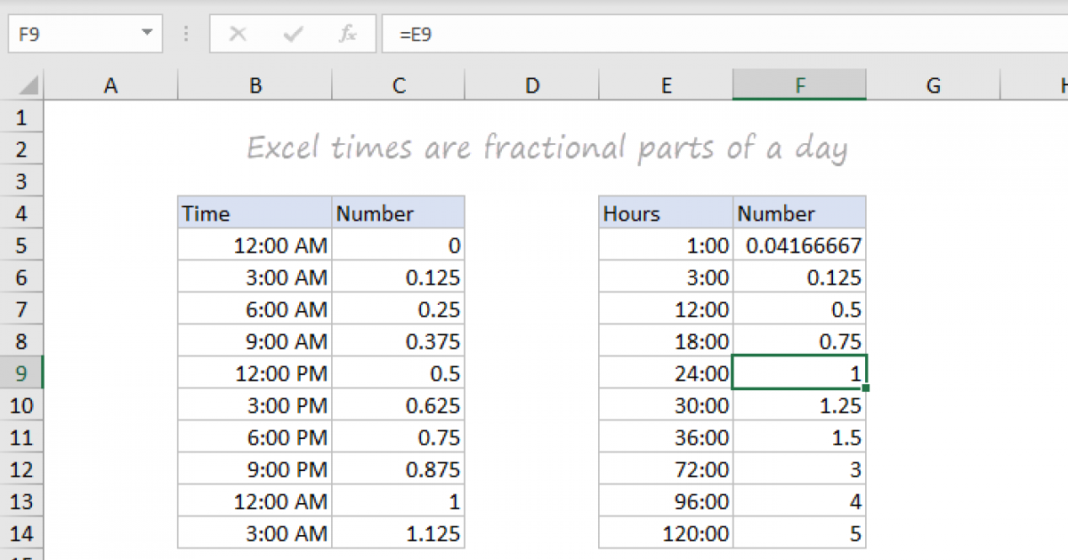
Task: Click the title text about fractional parts
Action: point(546,148)
